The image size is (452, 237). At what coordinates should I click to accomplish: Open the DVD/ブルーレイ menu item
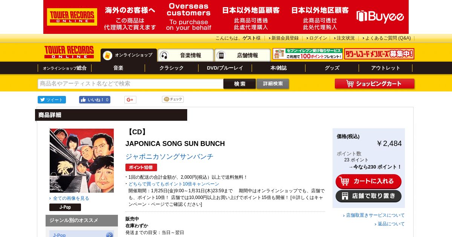pyautogui.click(x=225, y=68)
